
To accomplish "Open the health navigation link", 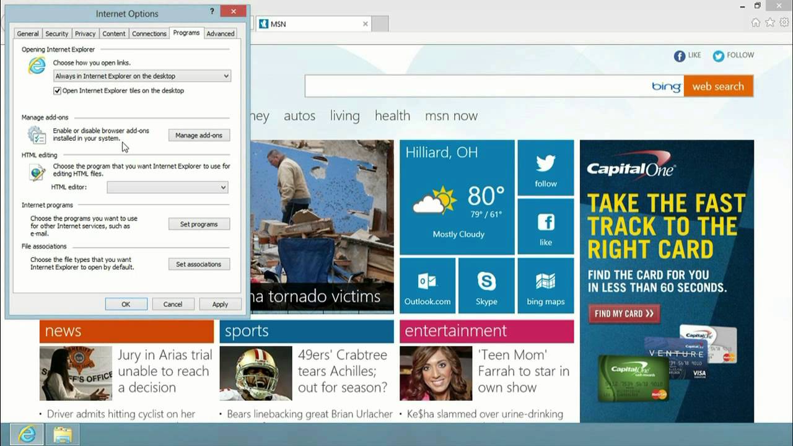I will [392, 116].
